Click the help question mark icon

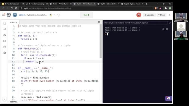coord(4,99)
